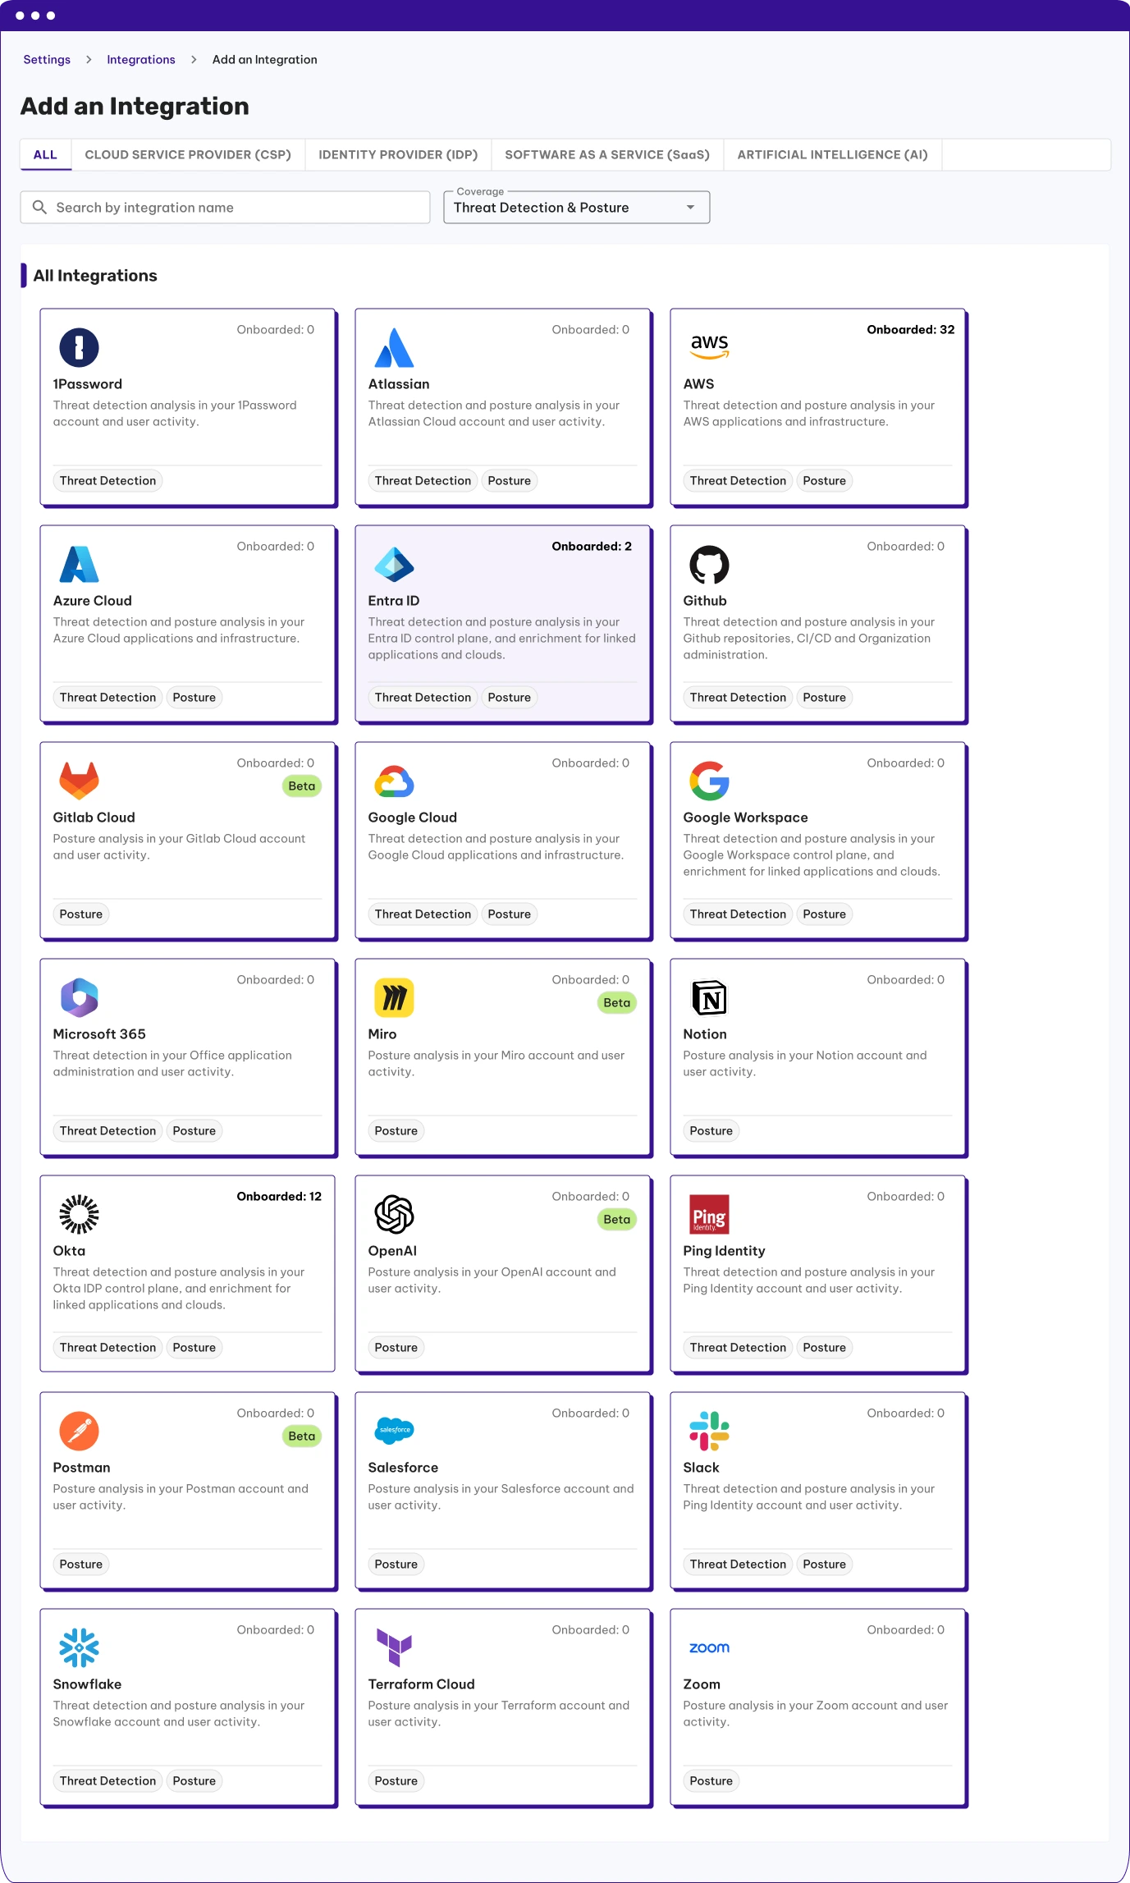Click the Salesforce cloud logo
The image size is (1130, 1883).
394,1430
